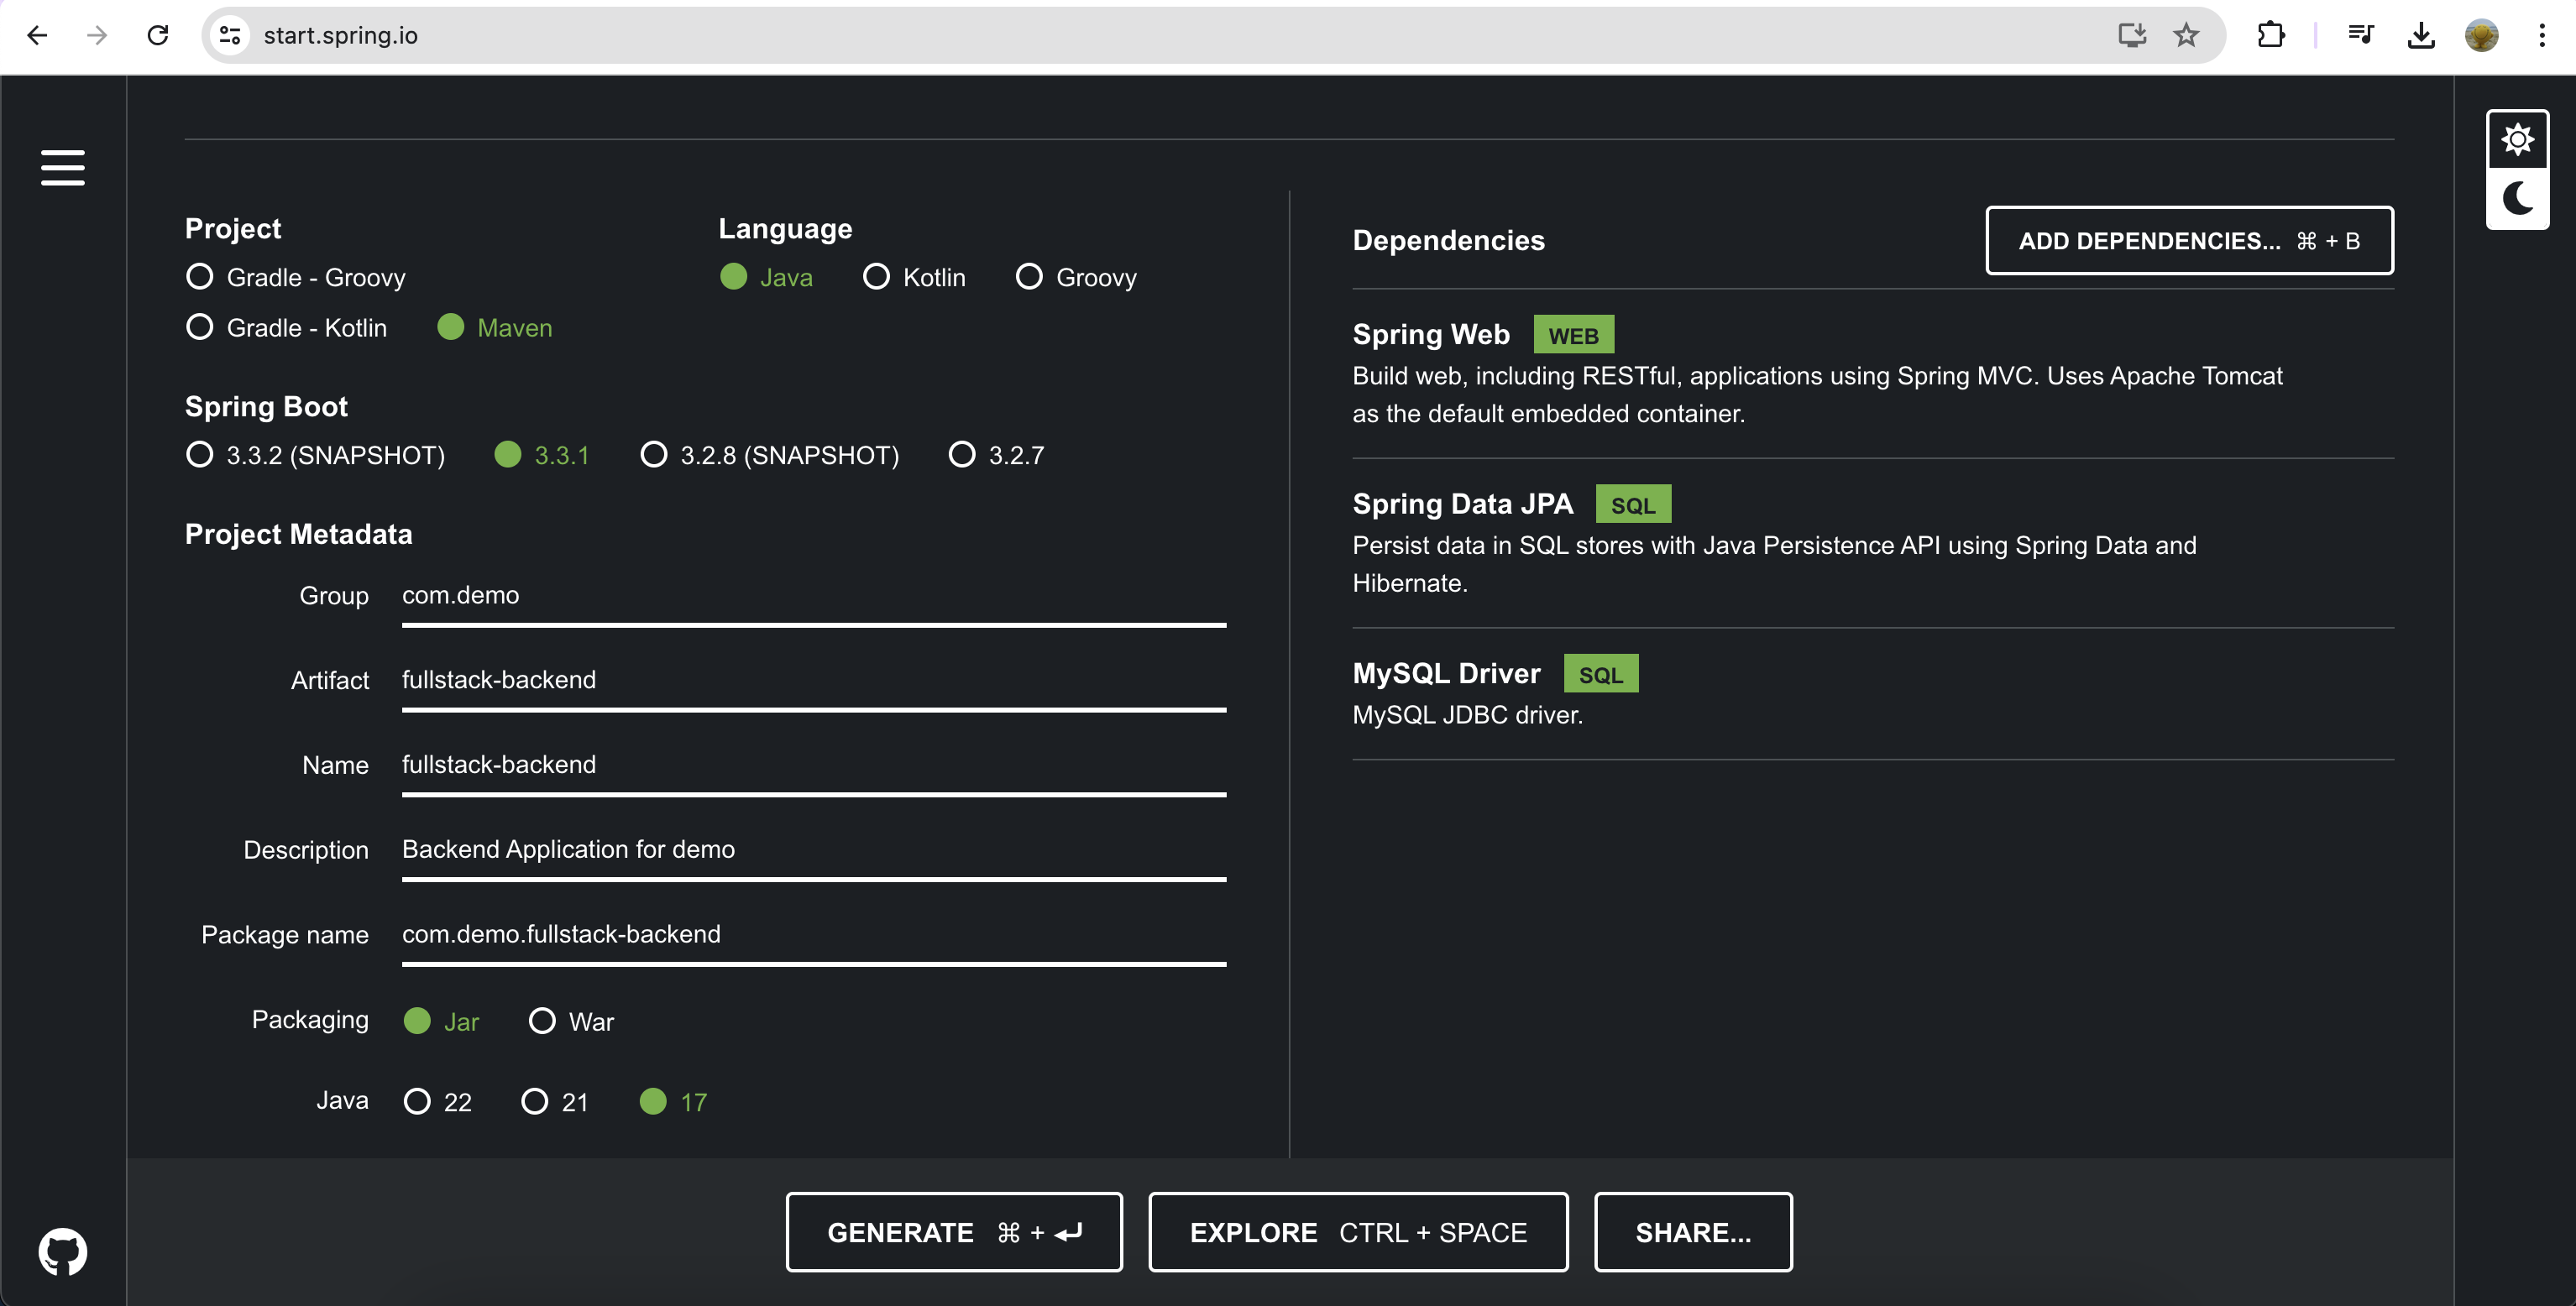Set packaging to War
This screenshot has width=2576, height=1306.
tap(542, 1021)
